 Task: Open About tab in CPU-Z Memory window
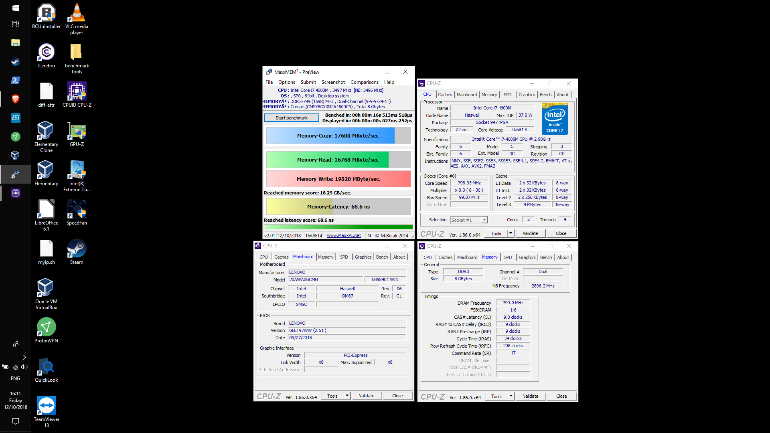(x=563, y=257)
